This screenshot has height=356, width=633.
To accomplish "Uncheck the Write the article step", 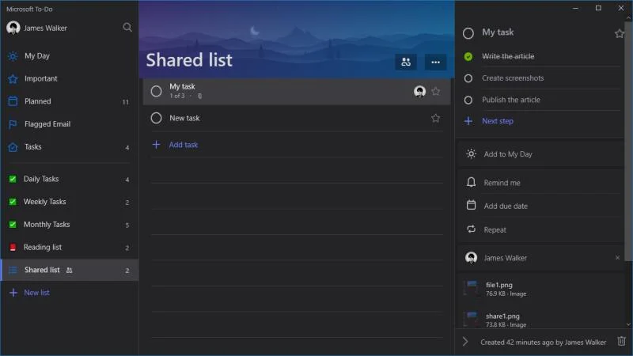I will 468,56.
